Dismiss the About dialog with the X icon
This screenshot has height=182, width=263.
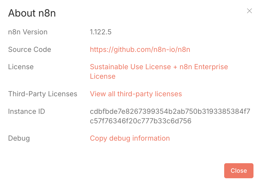[x=249, y=11]
